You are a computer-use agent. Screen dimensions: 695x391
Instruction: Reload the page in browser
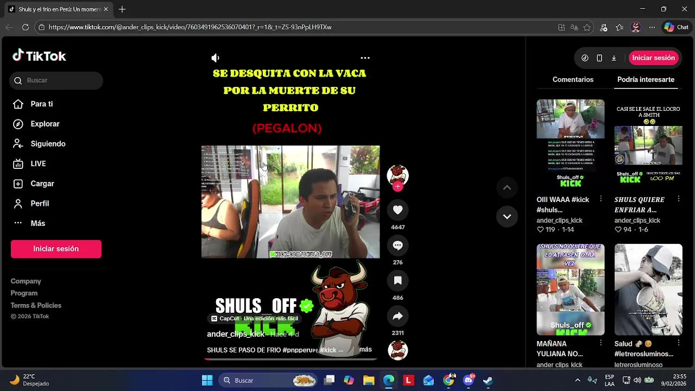coord(26,27)
